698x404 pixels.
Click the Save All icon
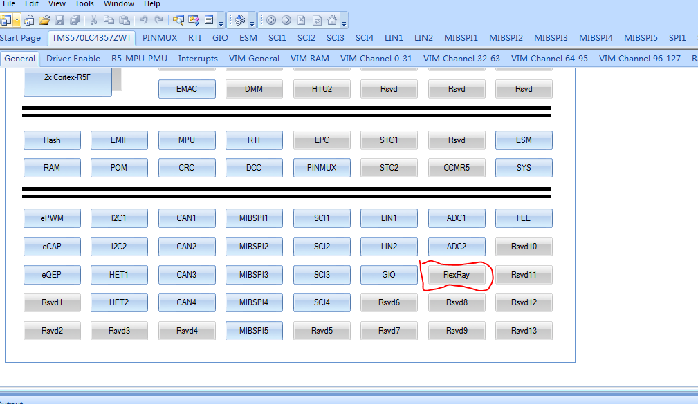click(75, 20)
